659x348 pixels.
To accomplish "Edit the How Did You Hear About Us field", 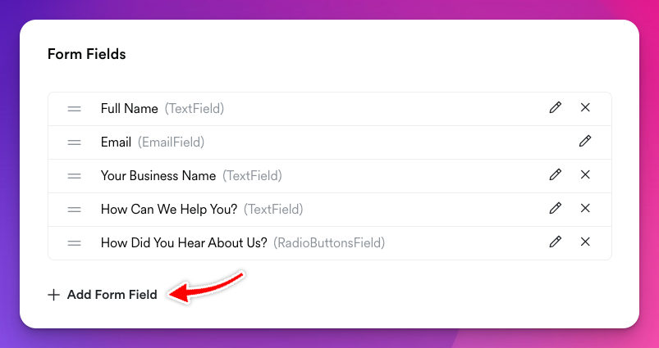I will coord(556,242).
